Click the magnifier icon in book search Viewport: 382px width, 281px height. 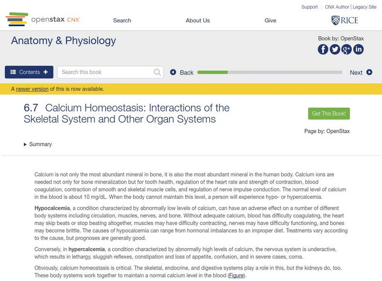coord(158,72)
